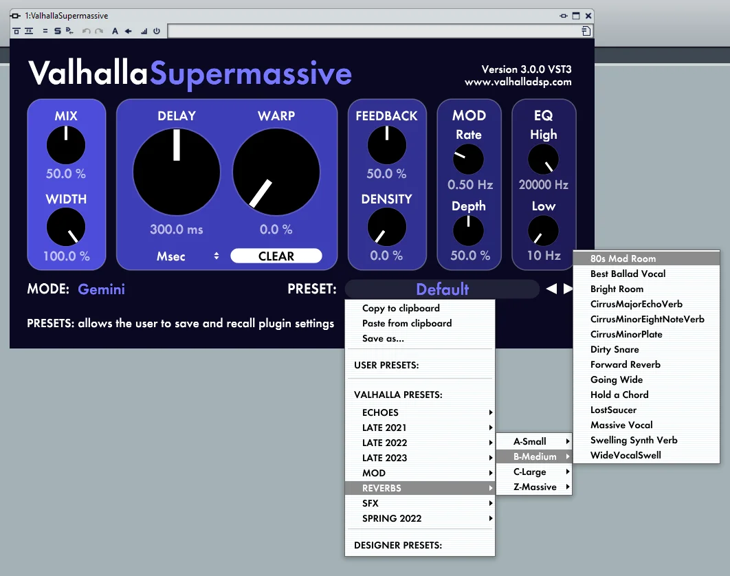Click the CLEAR button
This screenshot has height=576, width=730.
pyautogui.click(x=276, y=256)
